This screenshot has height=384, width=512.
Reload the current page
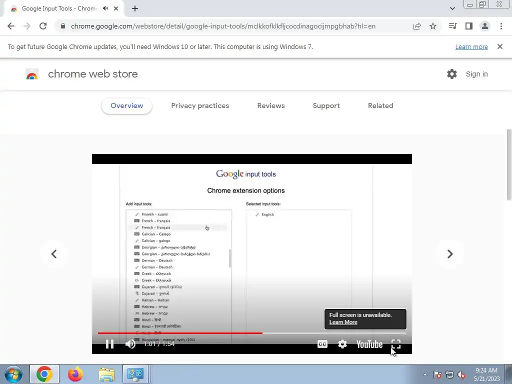tap(43, 26)
